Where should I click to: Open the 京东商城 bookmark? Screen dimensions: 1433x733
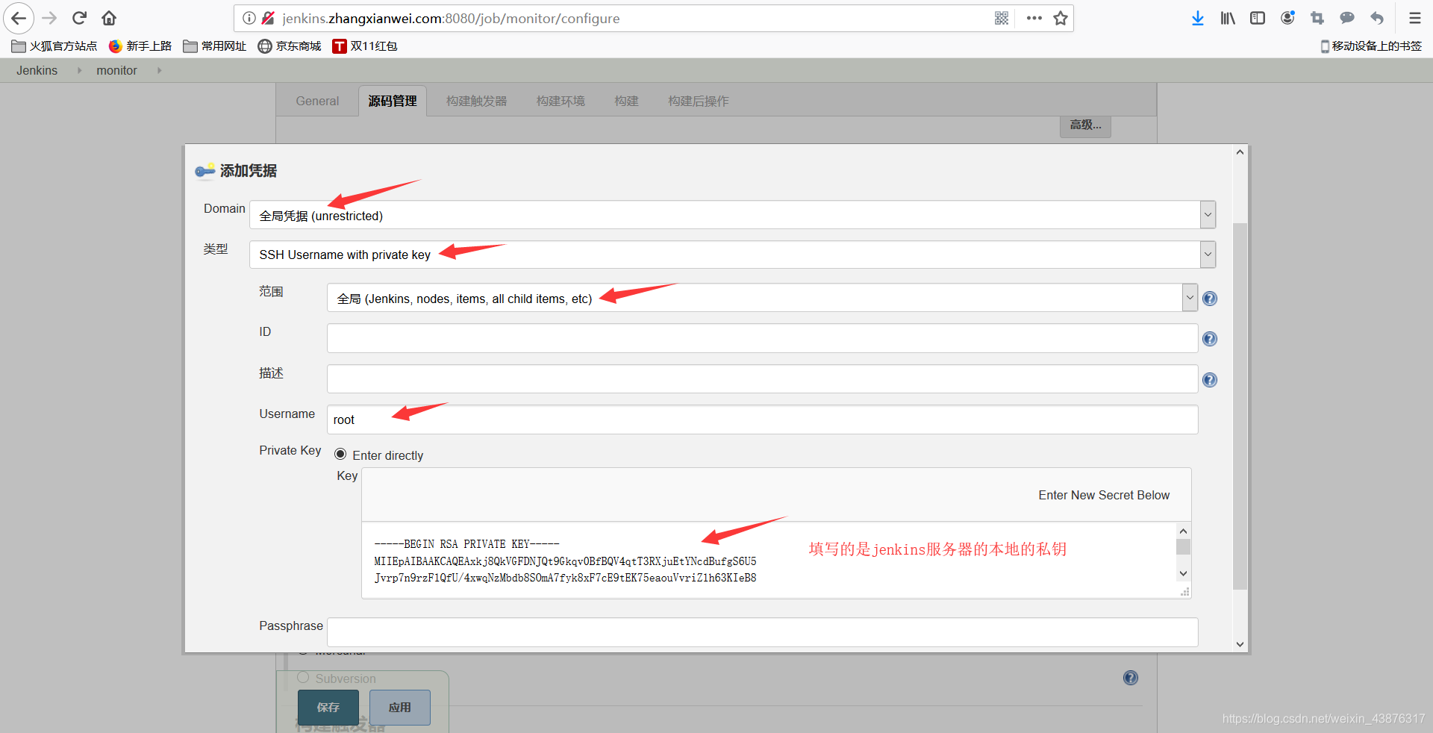coord(290,46)
